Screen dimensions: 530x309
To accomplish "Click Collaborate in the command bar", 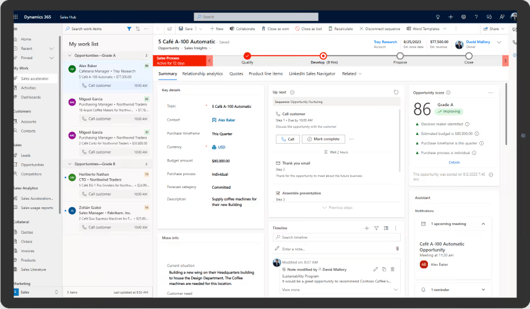I will [242, 29].
